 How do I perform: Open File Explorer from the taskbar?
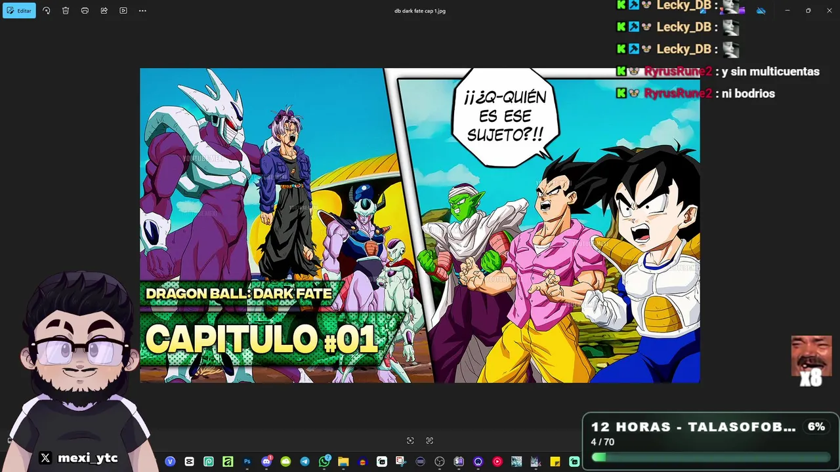pos(343,462)
